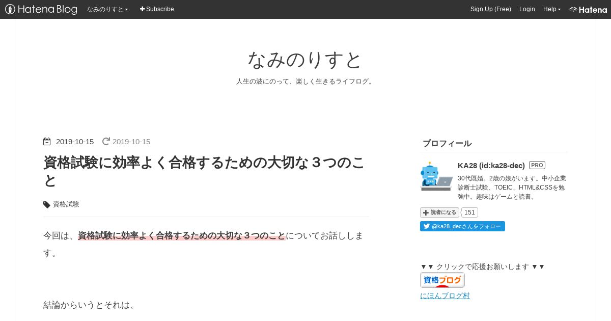Click the reader count 151
The width and height of the screenshot is (611, 321).
469,212
